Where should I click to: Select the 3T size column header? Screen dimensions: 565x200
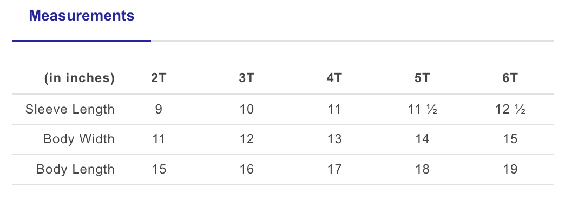pos(246,78)
